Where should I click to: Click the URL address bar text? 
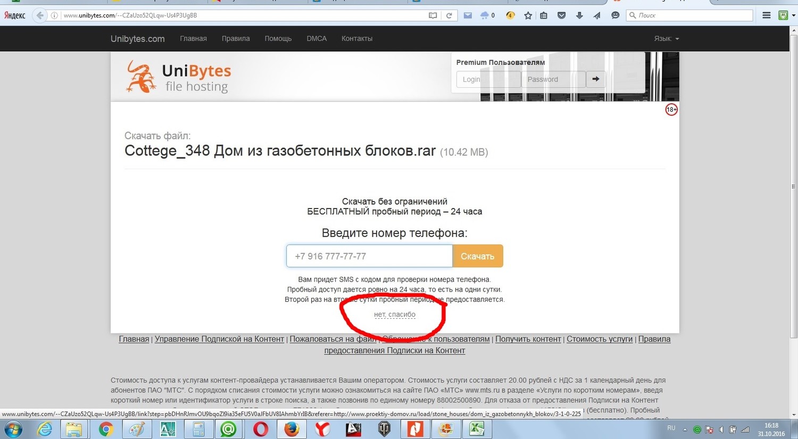pos(130,15)
